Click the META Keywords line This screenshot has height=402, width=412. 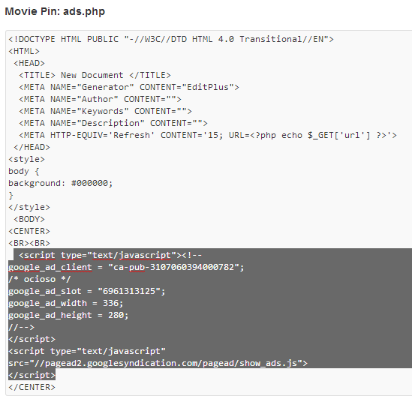pos(105,111)
